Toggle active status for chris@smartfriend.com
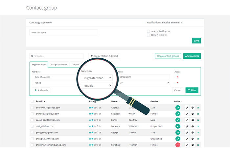This screenshot has width=230, height=154. pos(178,139)
